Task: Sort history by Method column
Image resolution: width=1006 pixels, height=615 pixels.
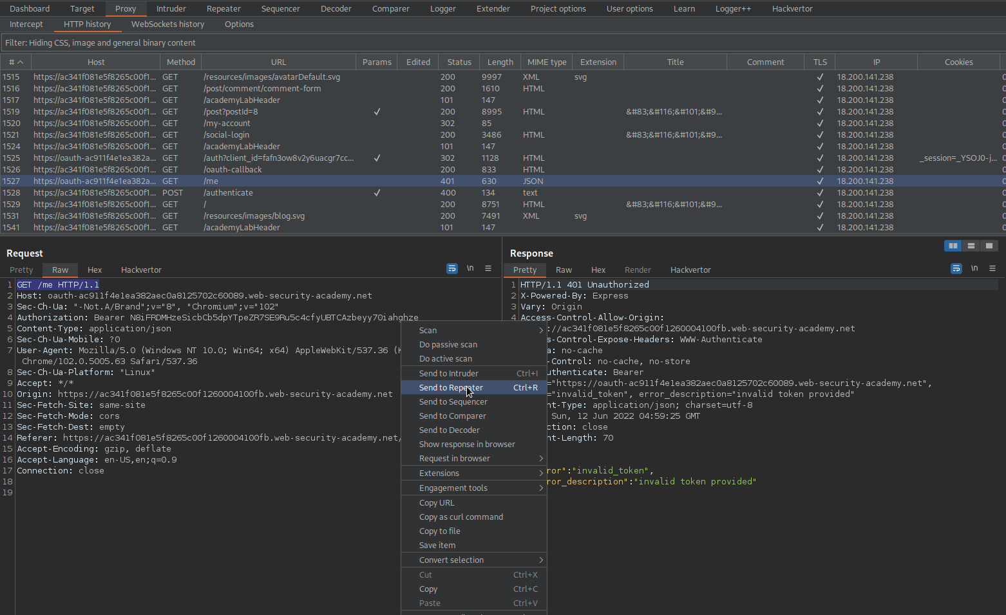Action: click(x=181, y=62)
